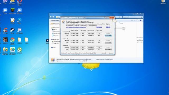Image resolution: width=169 pixels, height=95 pixels.
Task: Click the Patch button for uxtheme.dll
Action: 108,47
